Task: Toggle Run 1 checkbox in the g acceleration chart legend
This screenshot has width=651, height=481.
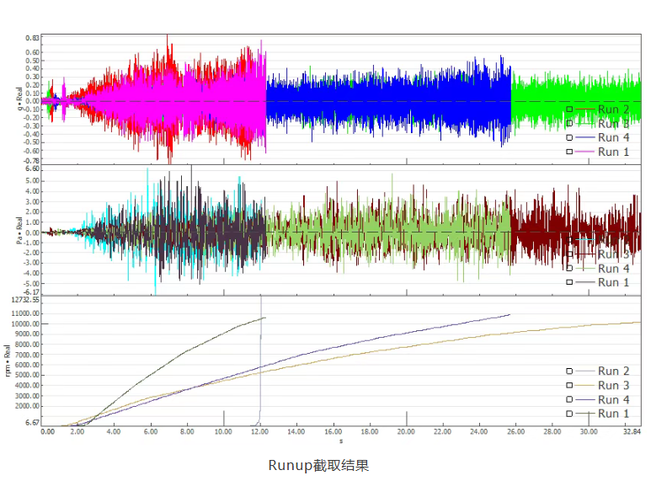Action: tap(569, 152)
